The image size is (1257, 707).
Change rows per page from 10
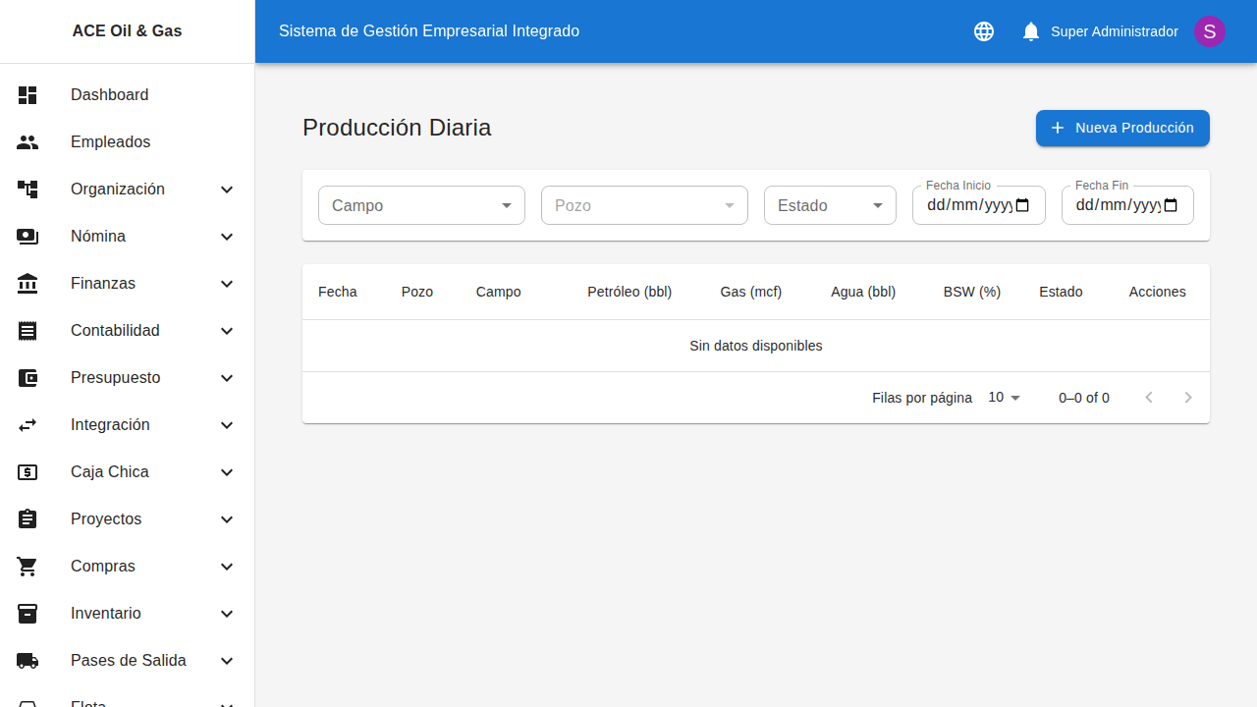coord(1002,398)
